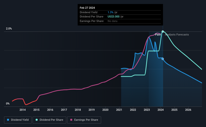Click the 2020 x-axis label
206x127 pixels.
pos(105,110)
